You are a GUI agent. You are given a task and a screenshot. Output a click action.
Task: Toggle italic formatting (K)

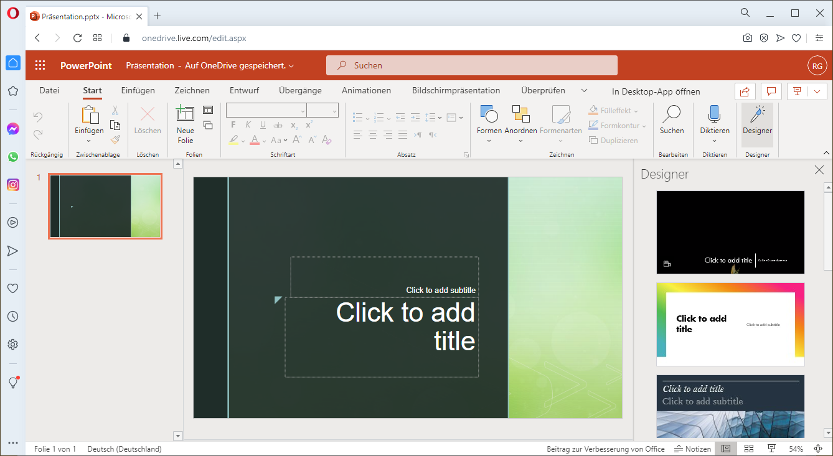pos(248,125)
